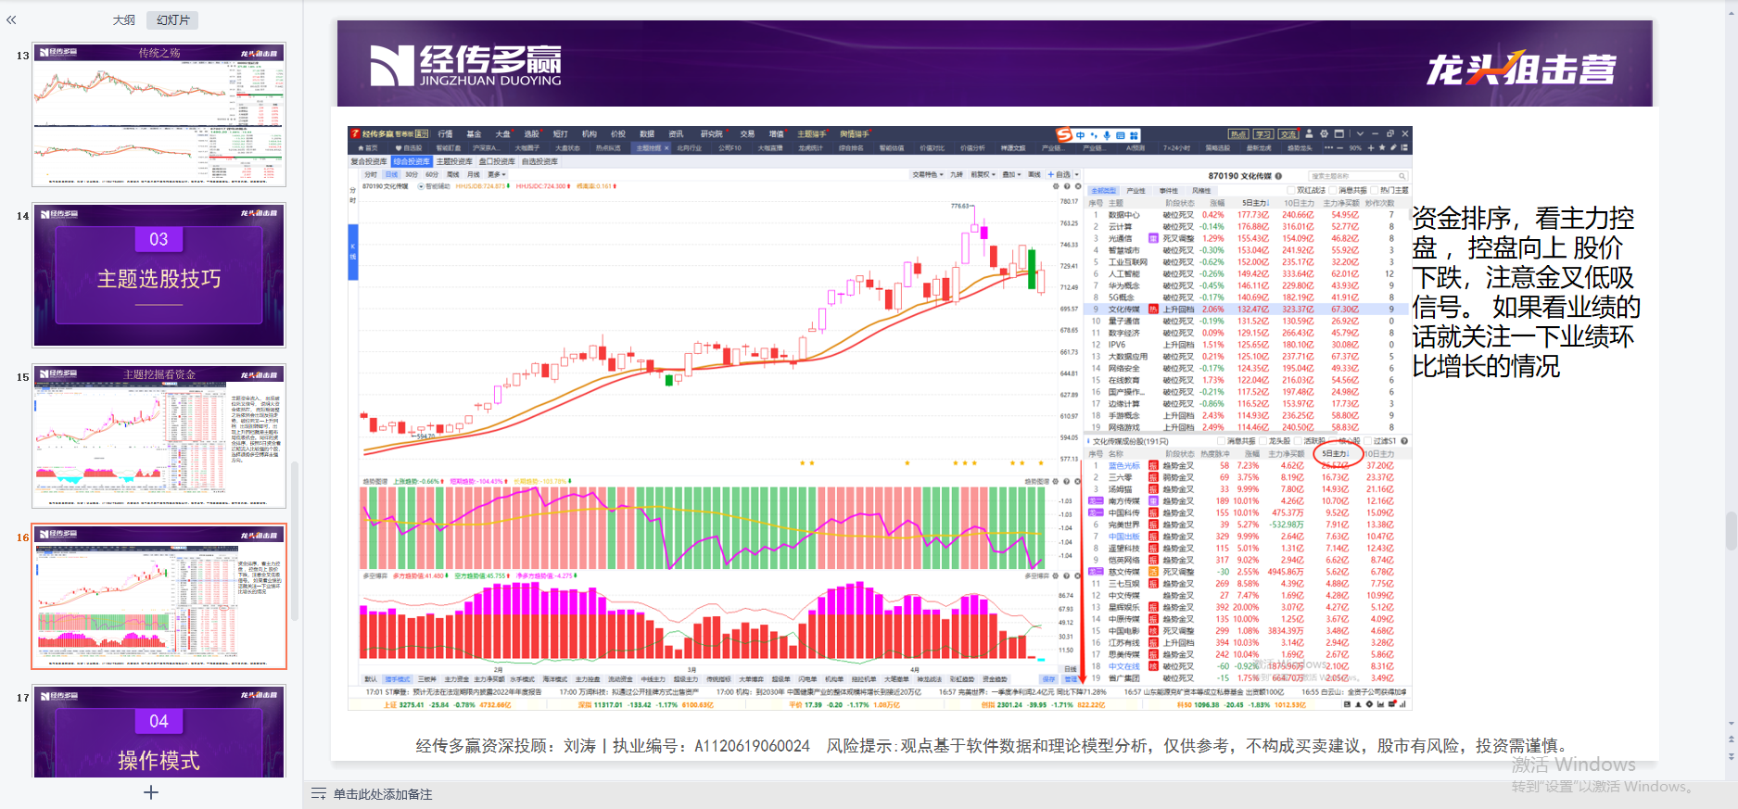Decrease zoom with minus next to 90%
This screenshot has width=1738, height=809.
pyautogui.click(x=1339, y=148)
